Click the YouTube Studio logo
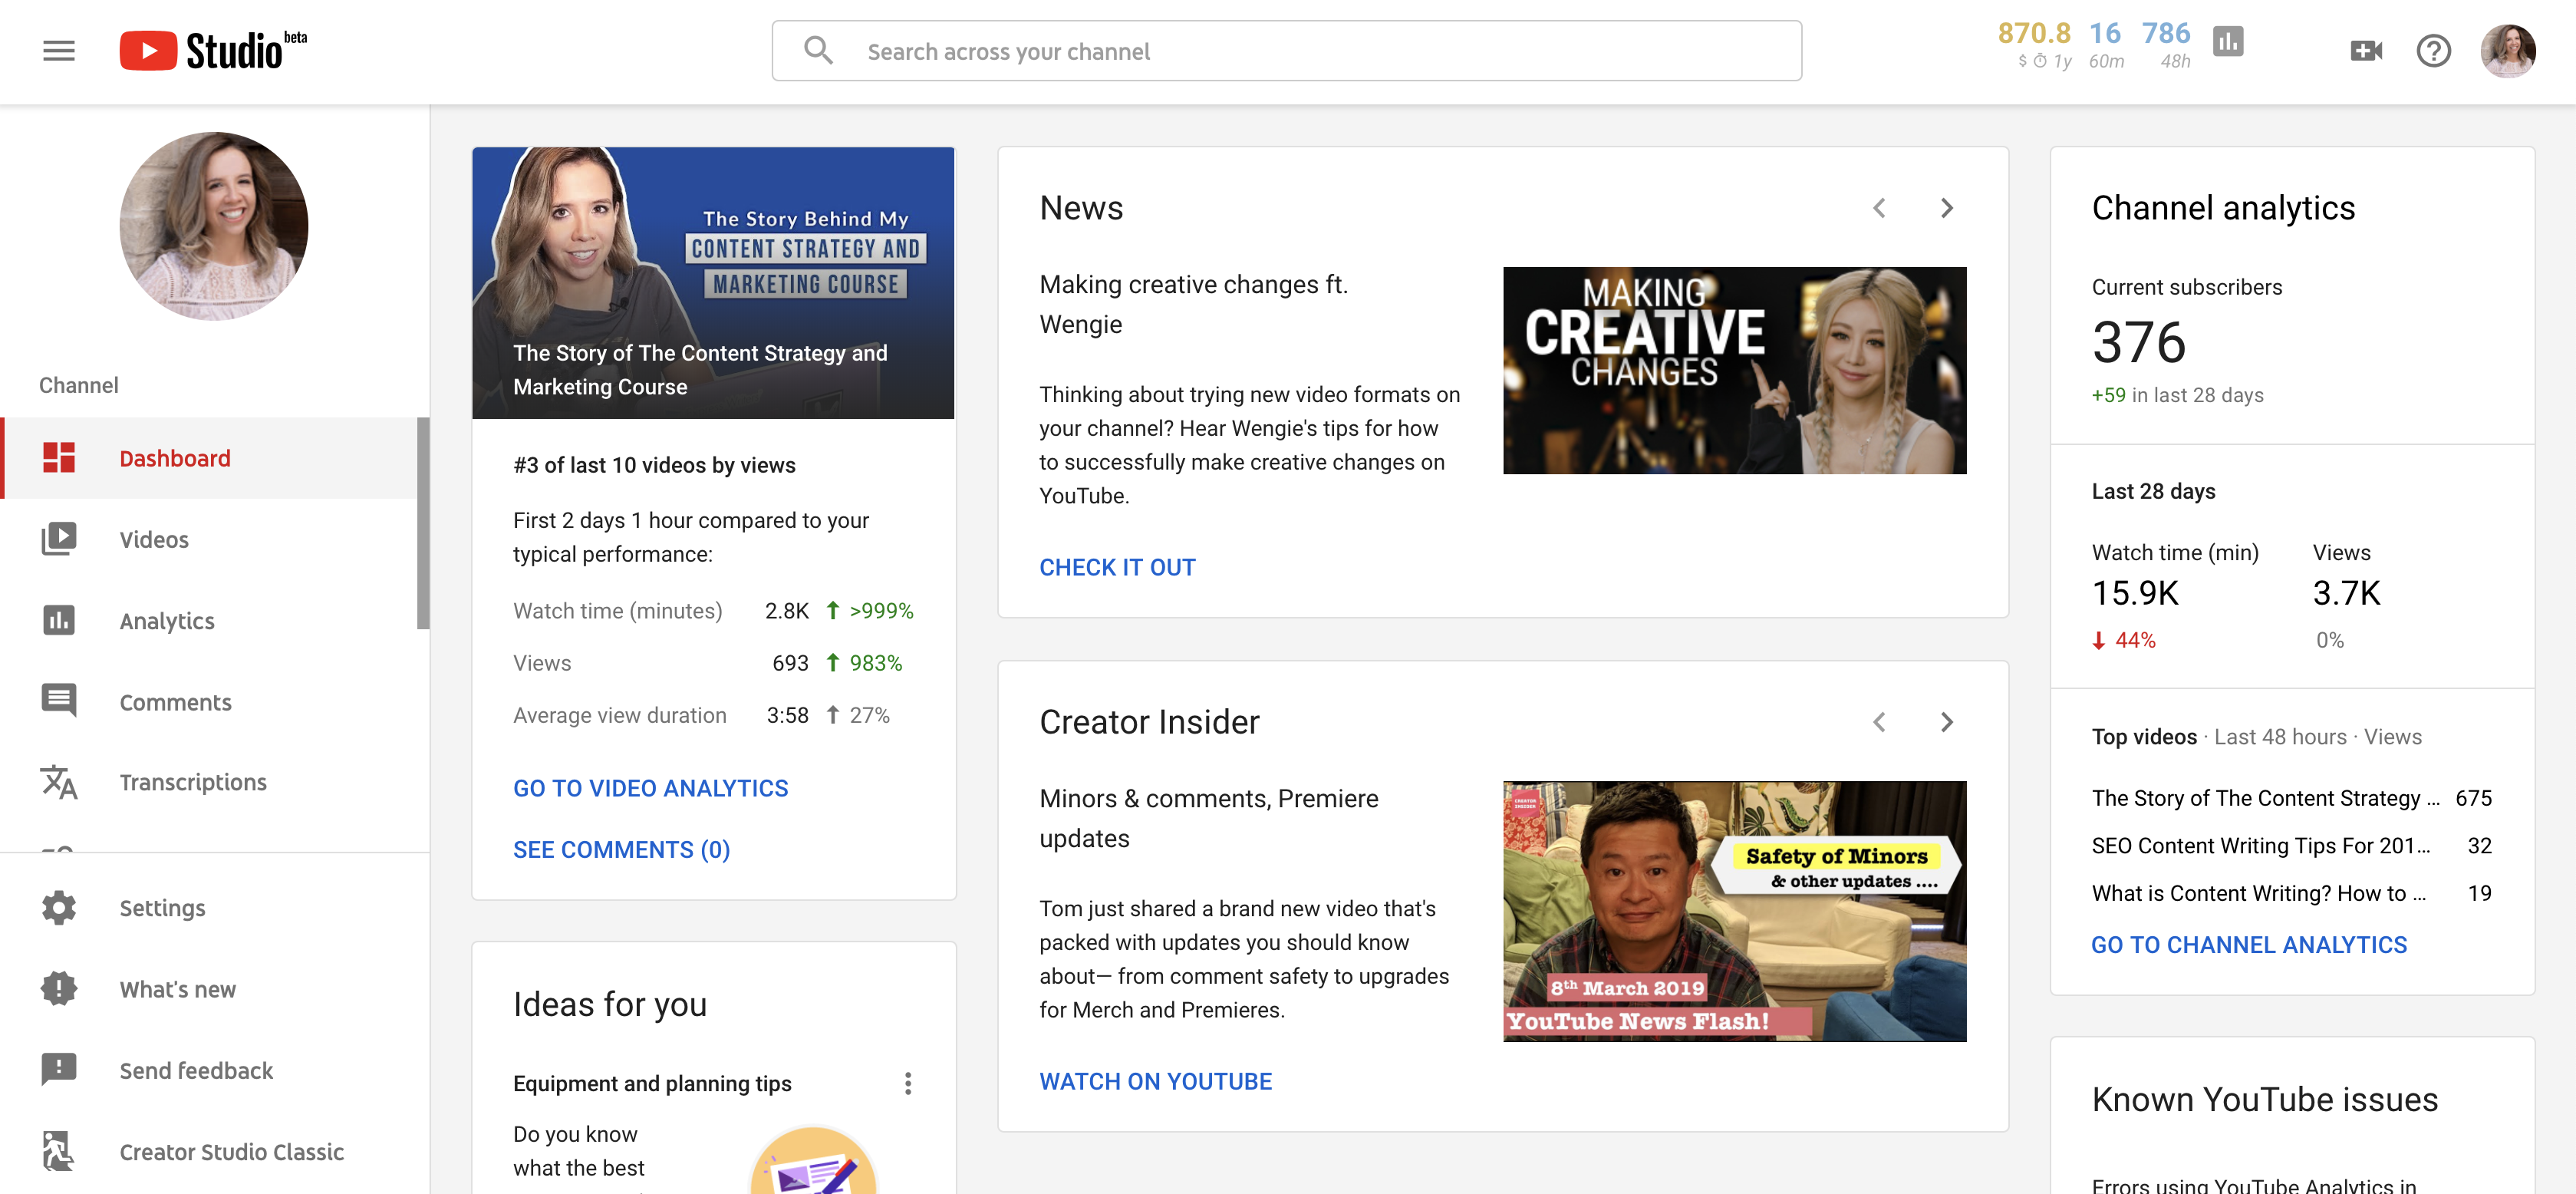Viewport: 2576px width, 1194px height. point(213,51)
